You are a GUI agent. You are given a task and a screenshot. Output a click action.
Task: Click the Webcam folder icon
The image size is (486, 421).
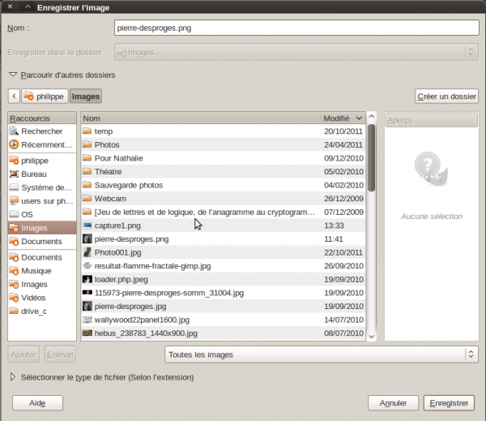87,199
